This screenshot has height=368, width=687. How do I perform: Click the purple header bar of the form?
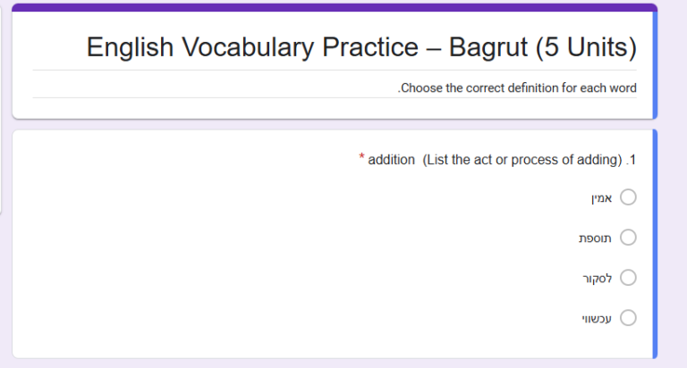point(335,7)
